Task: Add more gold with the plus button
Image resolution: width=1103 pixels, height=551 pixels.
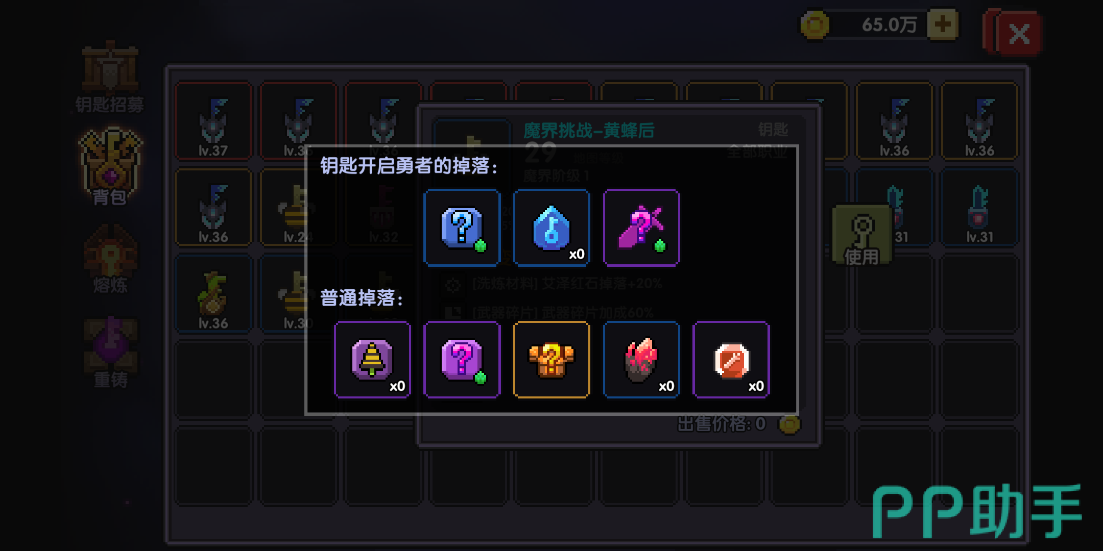Action: tap(942, 24)
